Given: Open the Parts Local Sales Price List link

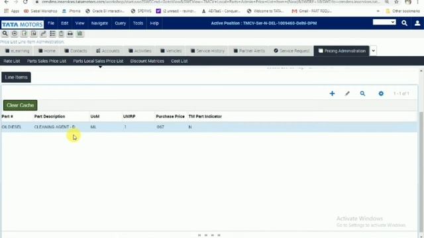Looking at the screenshot, I should pyautogui.click(x=98, y=61).
